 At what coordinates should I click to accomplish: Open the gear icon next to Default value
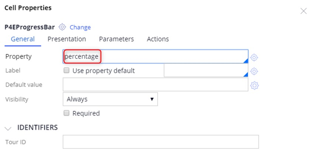coord(254,85)
